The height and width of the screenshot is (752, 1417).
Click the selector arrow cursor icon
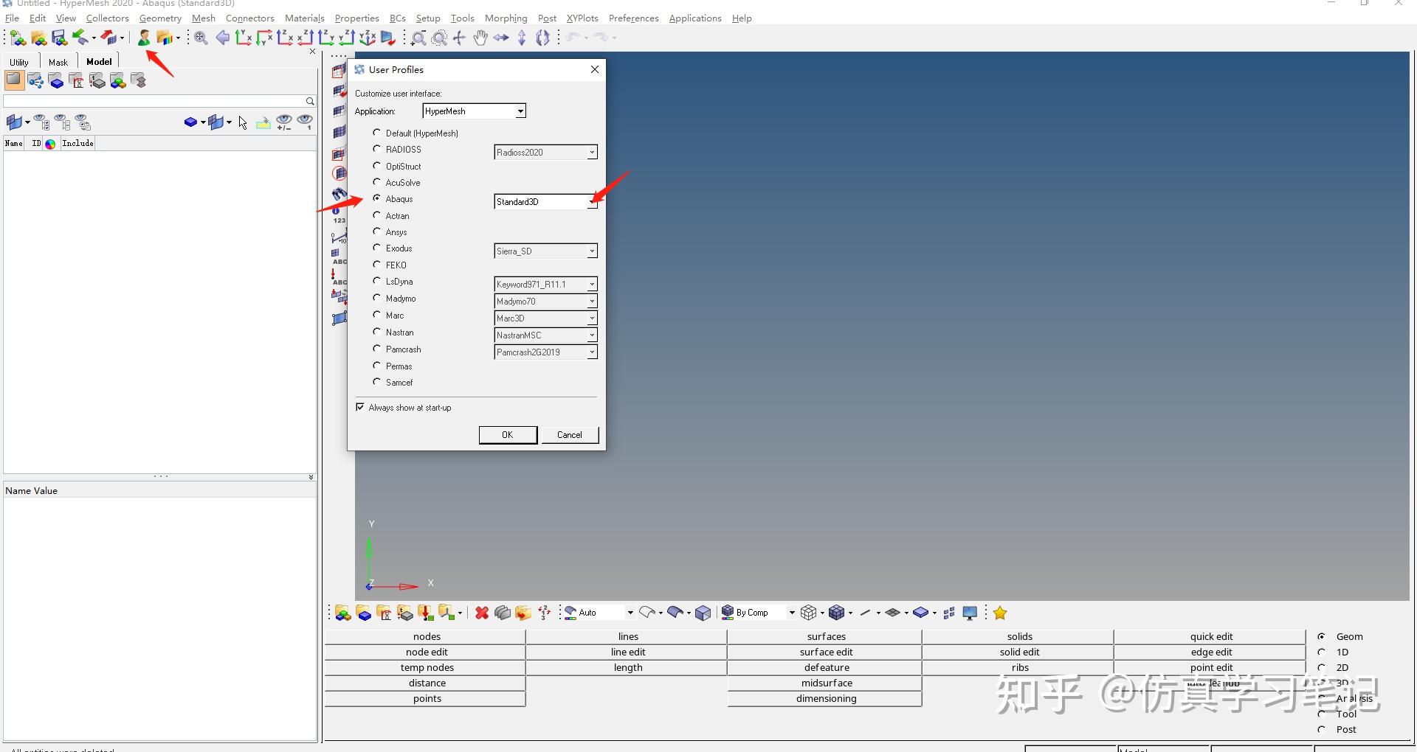click(243, 122)
